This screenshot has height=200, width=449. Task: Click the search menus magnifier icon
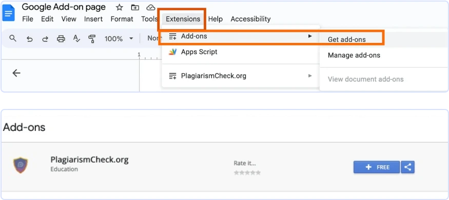(13, 38)
